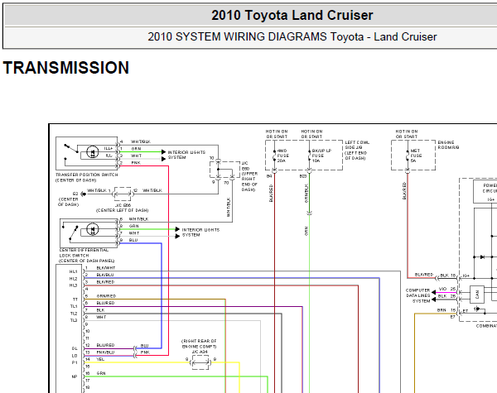Click the 'BRN' wire label at pin 15
The width and height of the screenshot is (497, 393).
(x=442, y=310)
